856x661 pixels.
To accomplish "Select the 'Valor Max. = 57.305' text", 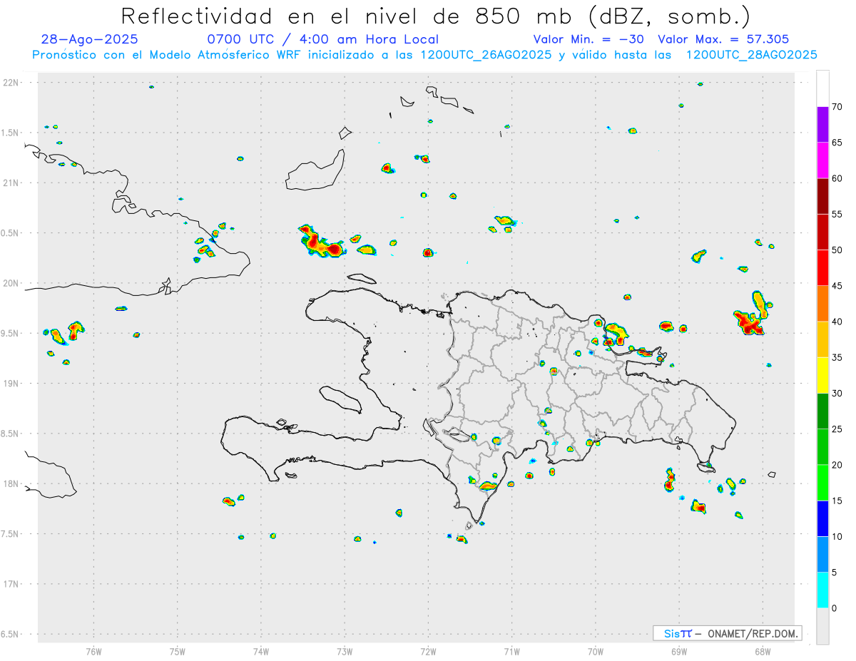I will click(x=723, y=40).
